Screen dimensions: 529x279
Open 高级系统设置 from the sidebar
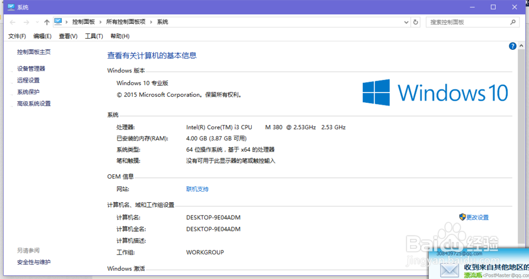pos(34,104)
